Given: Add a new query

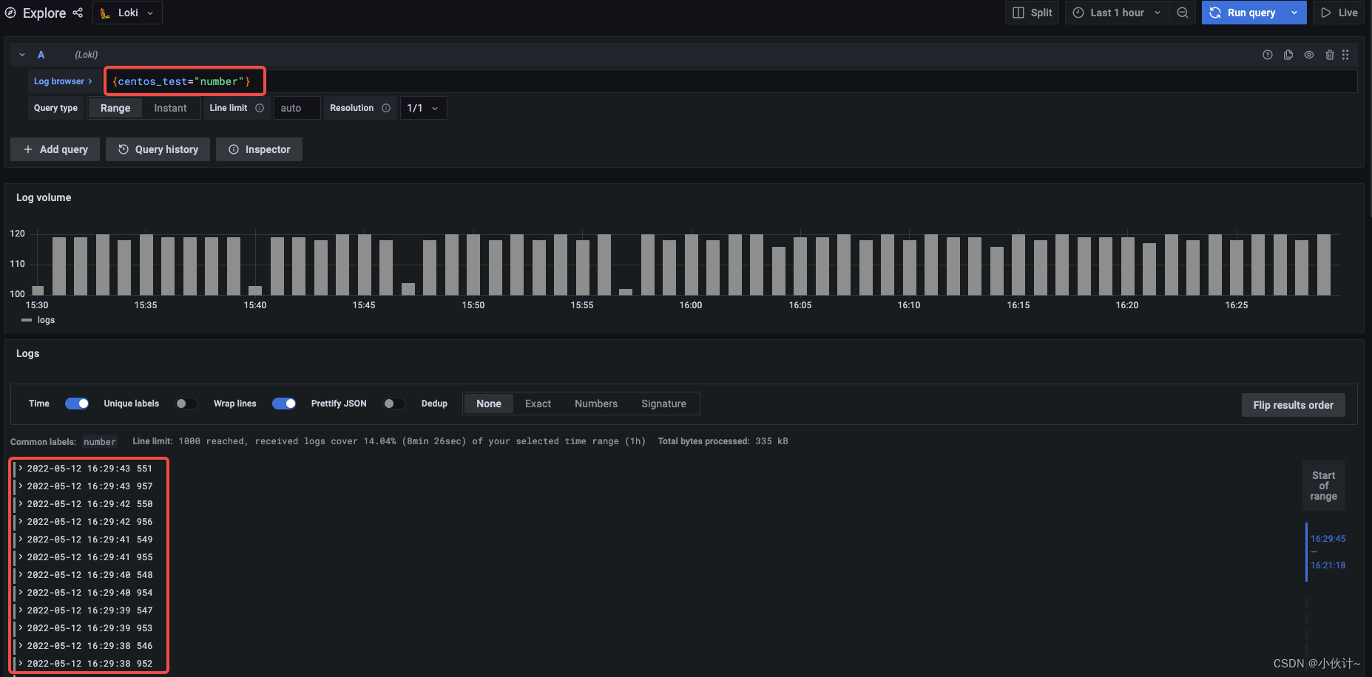Looking at the screenshot, I should [55, 149].
